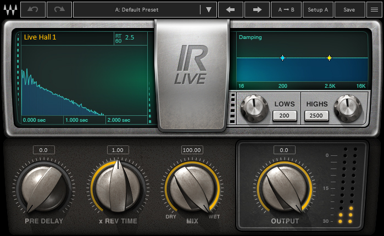
Task: Click the Highs frequency 2500 value box
Action: 317,115
